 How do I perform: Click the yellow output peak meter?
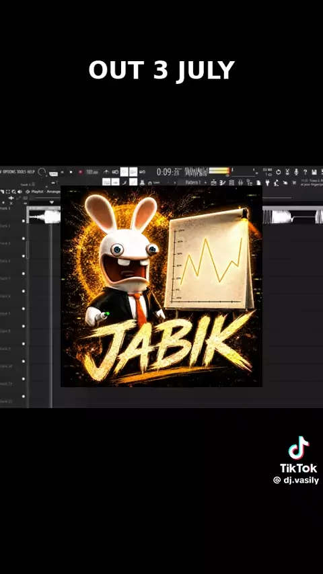pos(219,171)
